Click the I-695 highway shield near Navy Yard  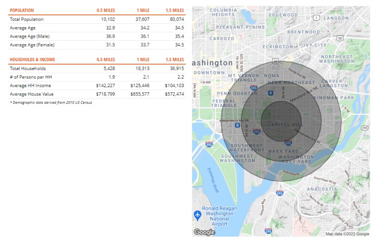pos(288,142)
